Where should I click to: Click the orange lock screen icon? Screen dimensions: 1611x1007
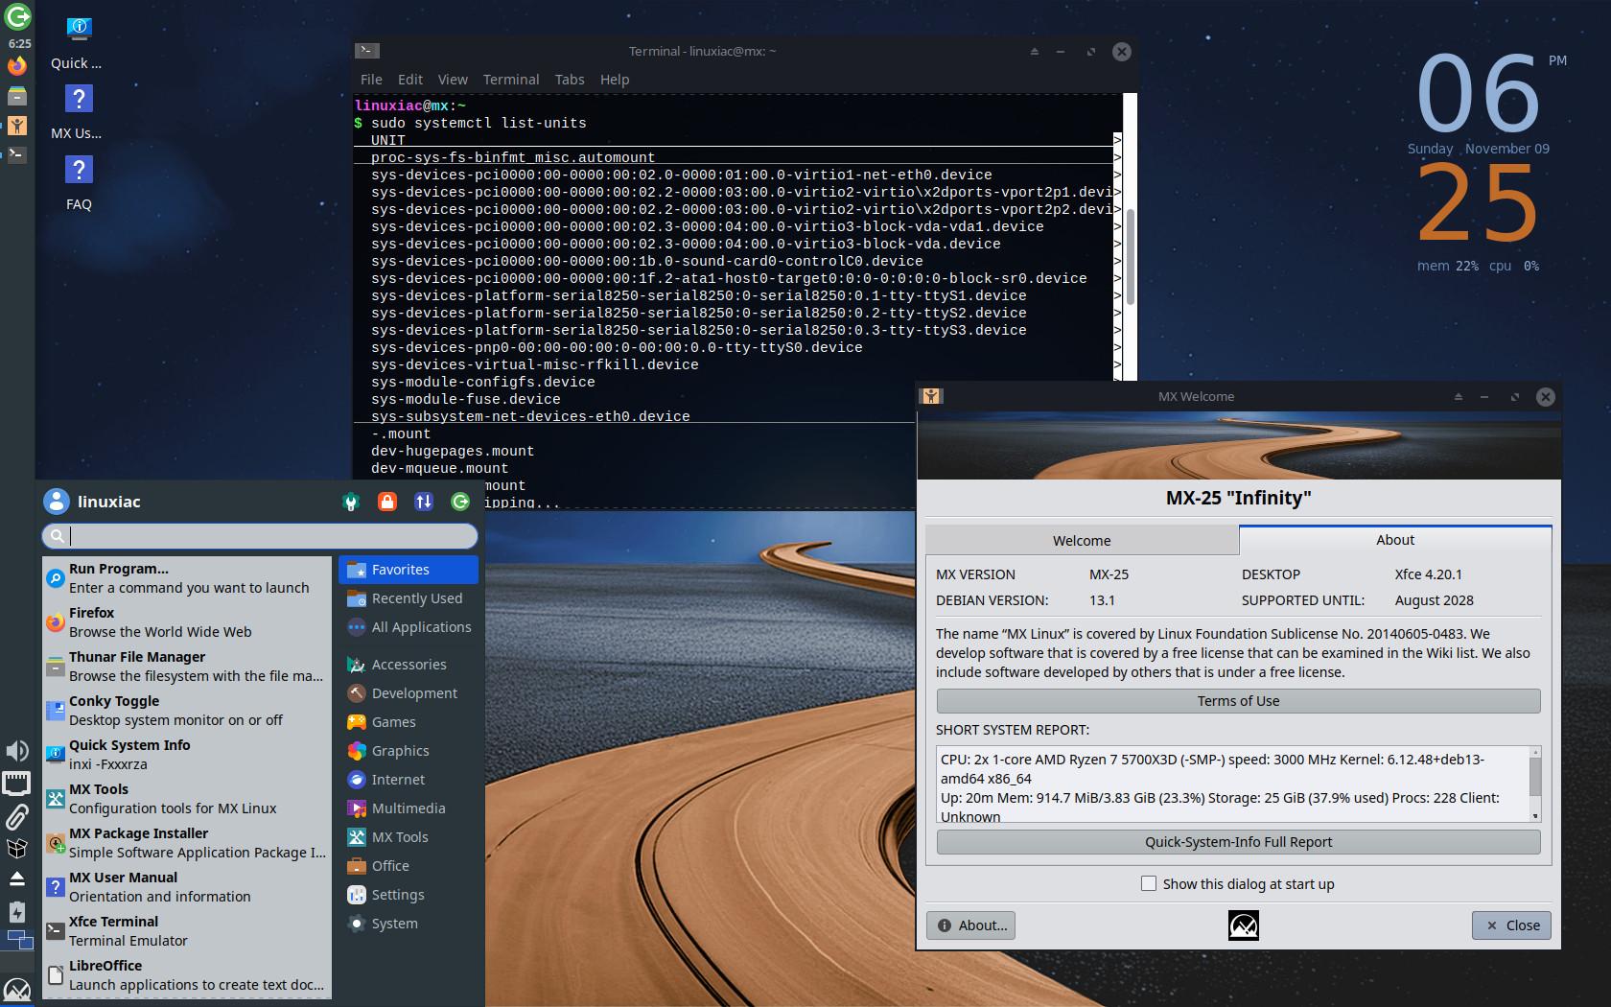click(387, 502)
